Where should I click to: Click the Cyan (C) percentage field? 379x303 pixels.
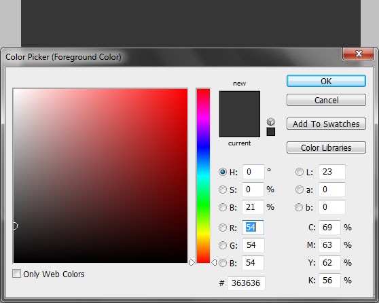point(329,228)
